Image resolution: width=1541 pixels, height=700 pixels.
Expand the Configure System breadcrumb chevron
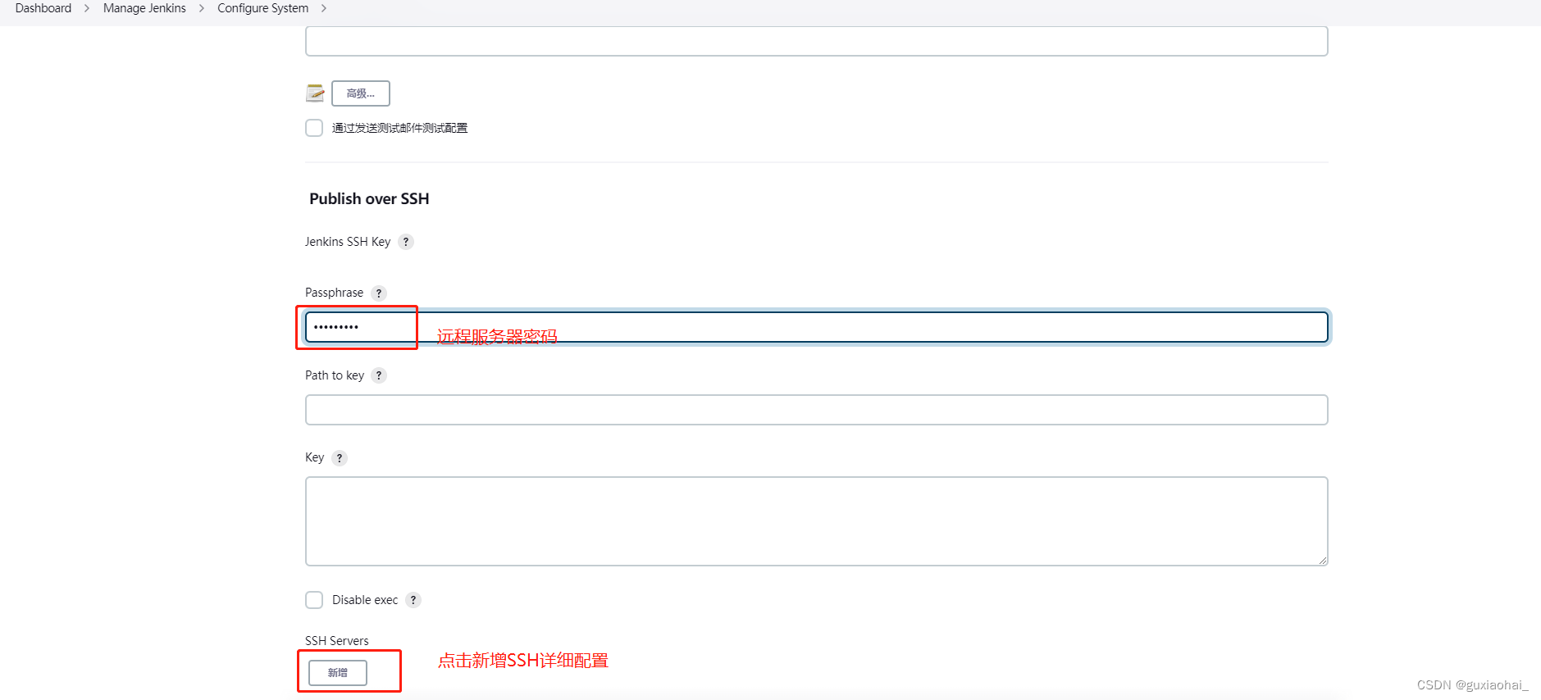click(x=324, y=8)
